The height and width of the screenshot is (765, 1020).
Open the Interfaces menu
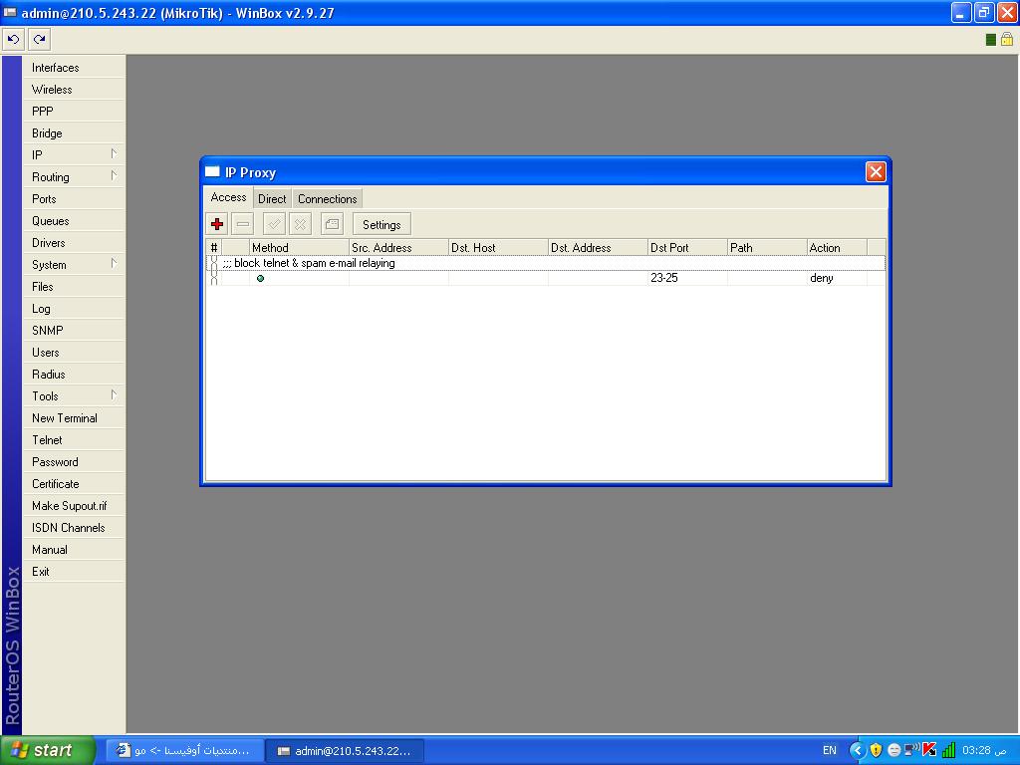tap(74, 68)
